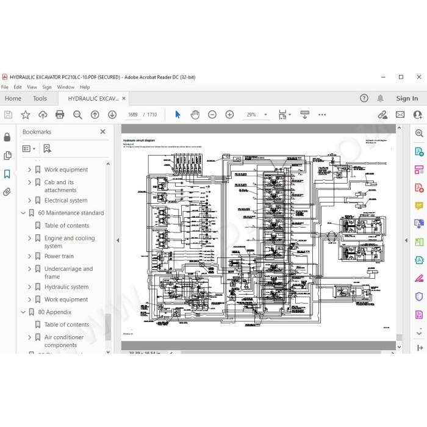The width and height of the screenshot is (427, 427).
Task: Go to the previous page arrow
Action: tap(95, 115)
